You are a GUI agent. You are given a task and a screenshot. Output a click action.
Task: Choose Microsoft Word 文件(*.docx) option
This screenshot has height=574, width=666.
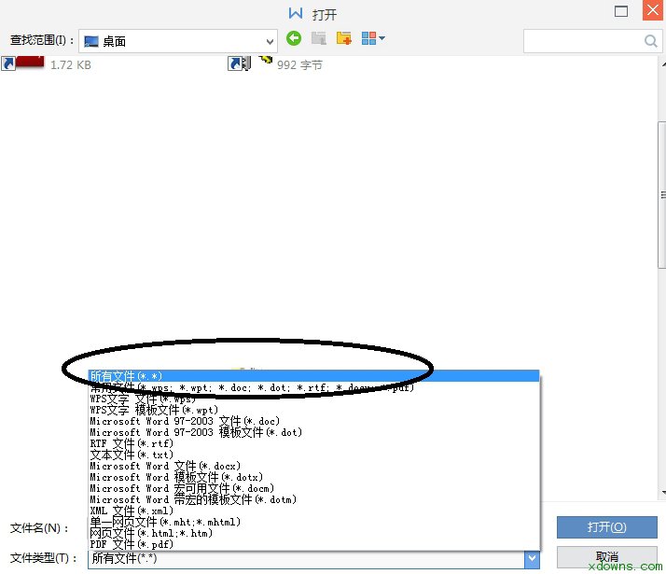(x=314, y=466)
